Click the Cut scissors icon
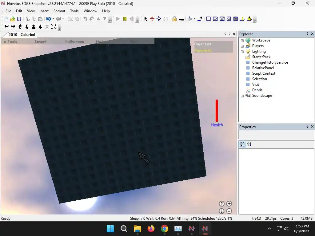Screen dimensions: 315x236 28,19
